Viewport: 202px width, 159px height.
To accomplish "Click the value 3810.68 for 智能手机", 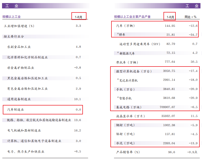I will 169,98.
